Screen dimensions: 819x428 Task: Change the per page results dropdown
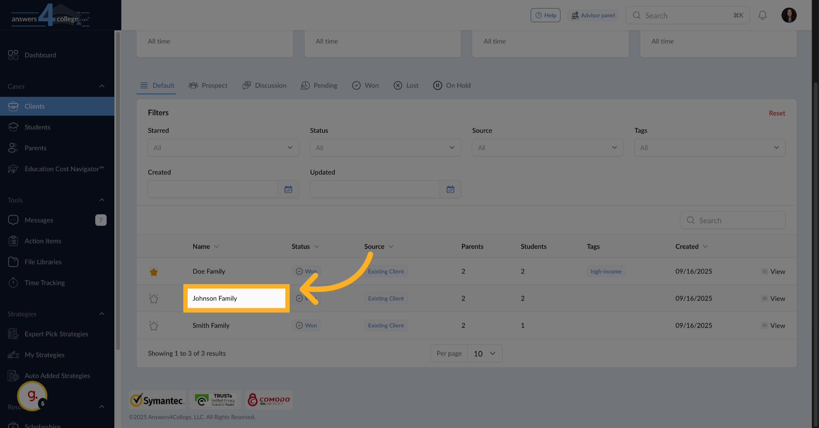(485, 354)
